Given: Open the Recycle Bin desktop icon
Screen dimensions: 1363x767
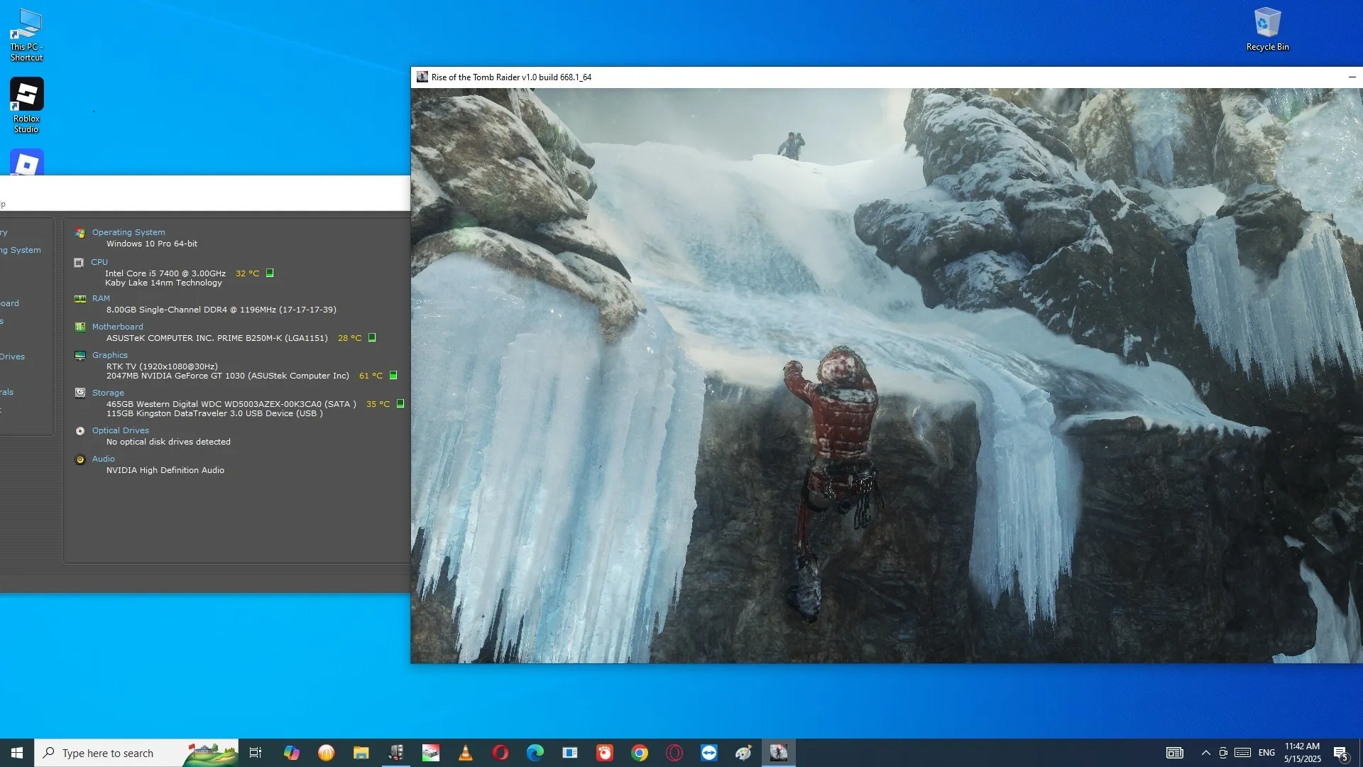Looking at the screenshot, I should 1267,30.
